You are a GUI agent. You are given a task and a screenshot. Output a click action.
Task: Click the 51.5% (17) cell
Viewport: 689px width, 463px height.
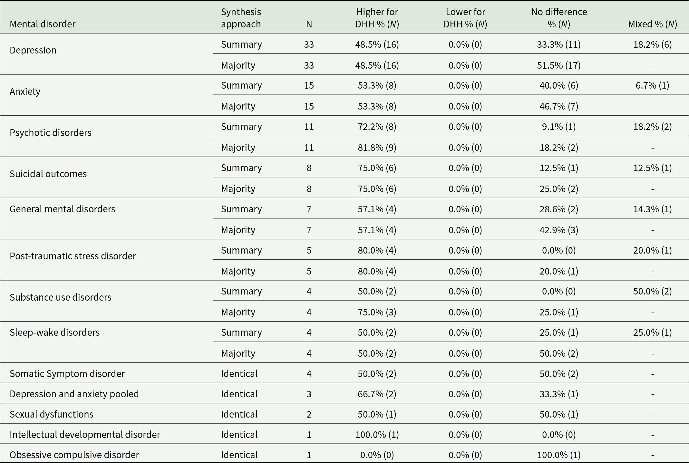tap(559, 65)
